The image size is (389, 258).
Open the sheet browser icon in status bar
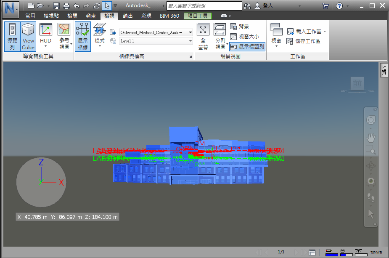pos(312,253)
